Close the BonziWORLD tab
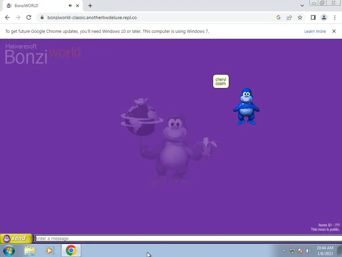This screenshot has width=342, height=257. [77, 6]
